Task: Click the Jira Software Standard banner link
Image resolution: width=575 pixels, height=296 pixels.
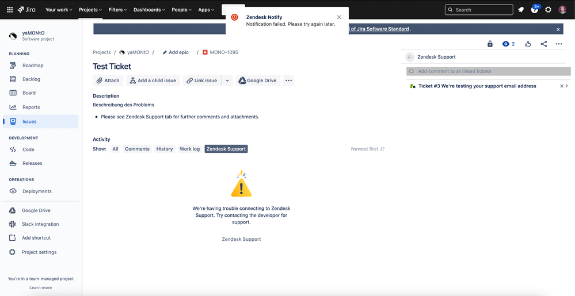Action: coord(379,29)
